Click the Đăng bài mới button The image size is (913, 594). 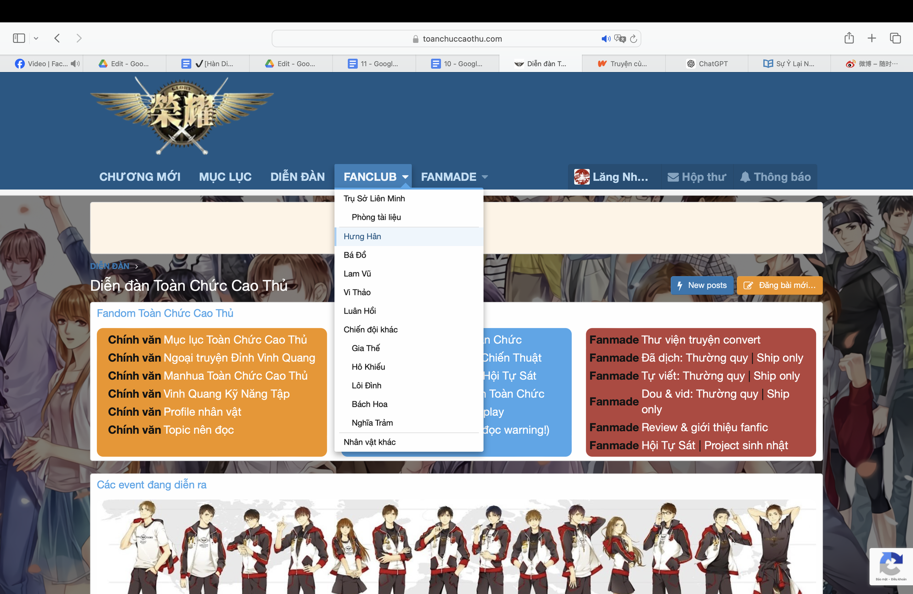(x=779, y=285)
